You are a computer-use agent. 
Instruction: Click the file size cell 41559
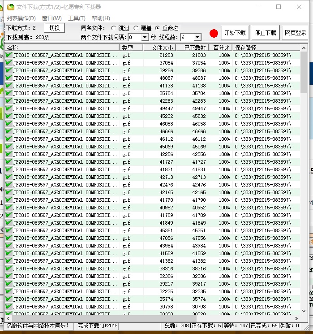coord(166,253)
